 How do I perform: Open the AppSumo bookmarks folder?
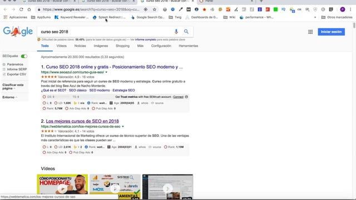pos(41,17)
